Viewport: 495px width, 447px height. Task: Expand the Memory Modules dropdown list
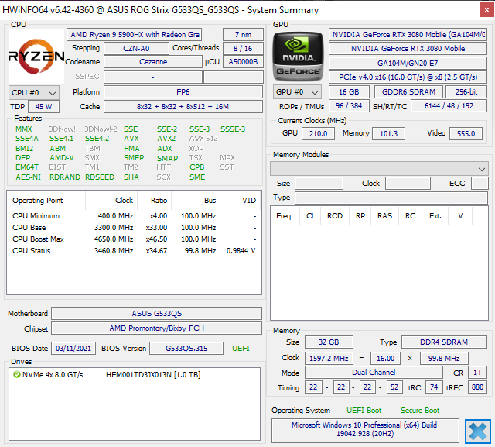point(379,169)
